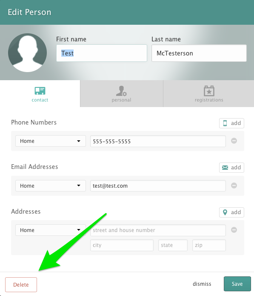The height and width of the screenshot is (296, 254).
Task: Add a new address entry
Action: click(x=231, y=212)
